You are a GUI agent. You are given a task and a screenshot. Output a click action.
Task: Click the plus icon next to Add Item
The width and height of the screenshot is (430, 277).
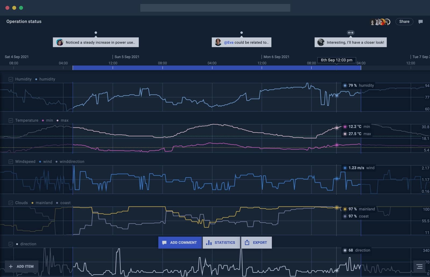(11, 266)
